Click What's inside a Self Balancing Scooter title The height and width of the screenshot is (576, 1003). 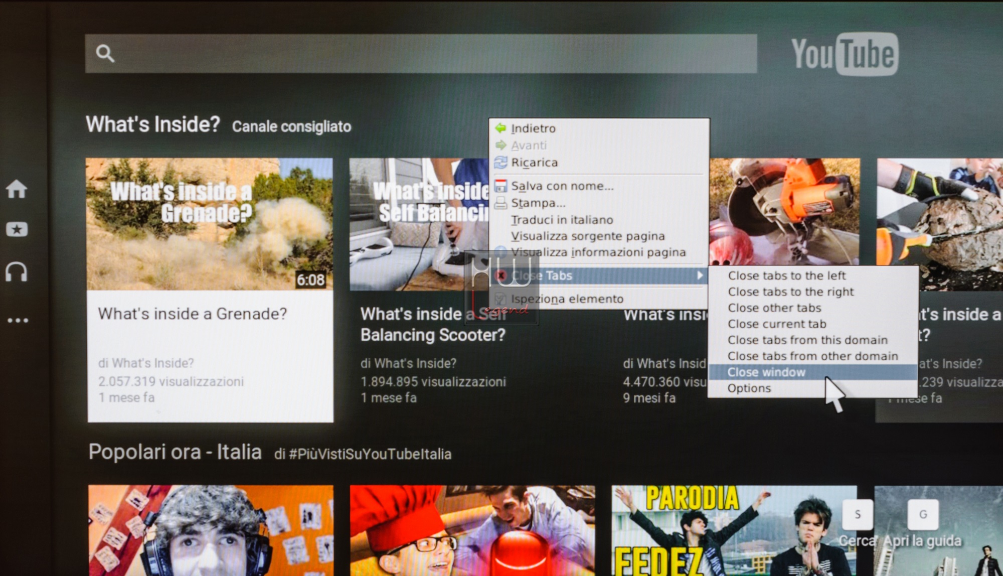pos(433,325)
